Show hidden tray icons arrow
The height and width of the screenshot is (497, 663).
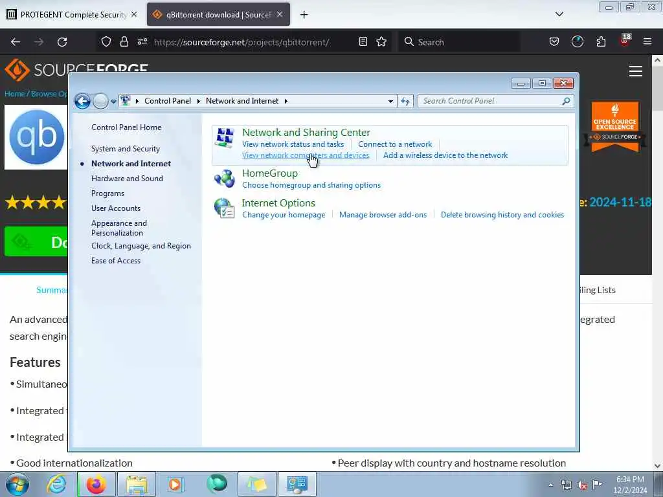click(550, 485)
